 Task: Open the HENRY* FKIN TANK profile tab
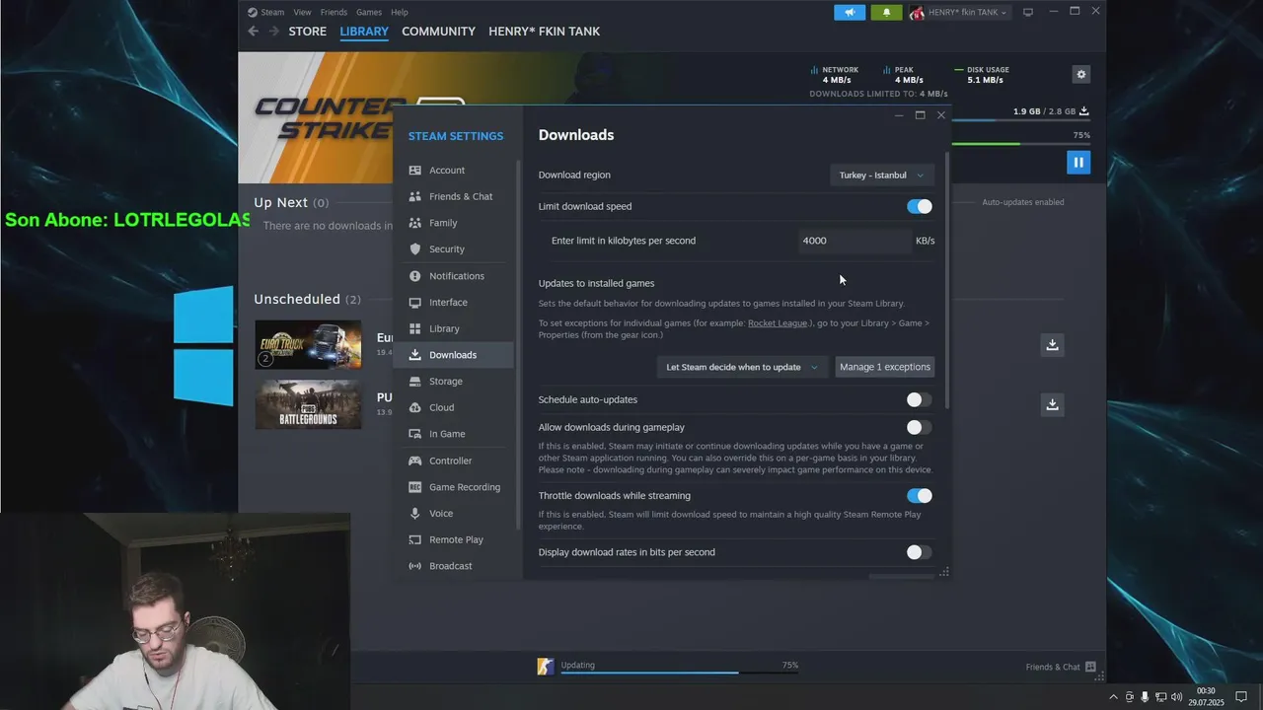544,32
